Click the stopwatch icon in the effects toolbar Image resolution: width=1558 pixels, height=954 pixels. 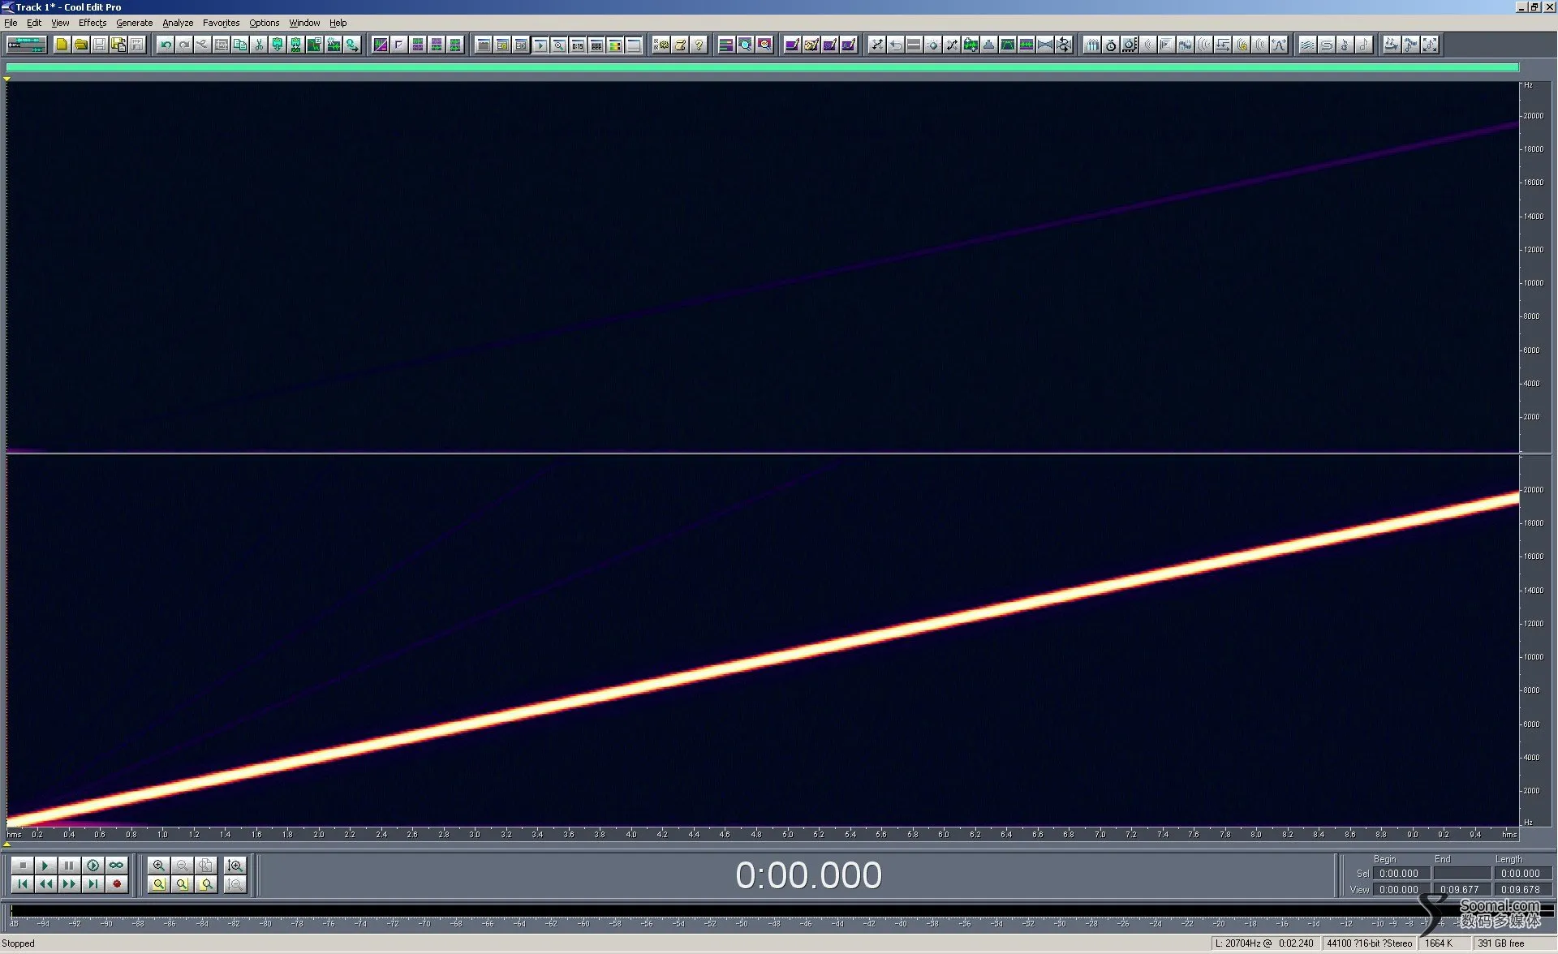[1111, 45]
